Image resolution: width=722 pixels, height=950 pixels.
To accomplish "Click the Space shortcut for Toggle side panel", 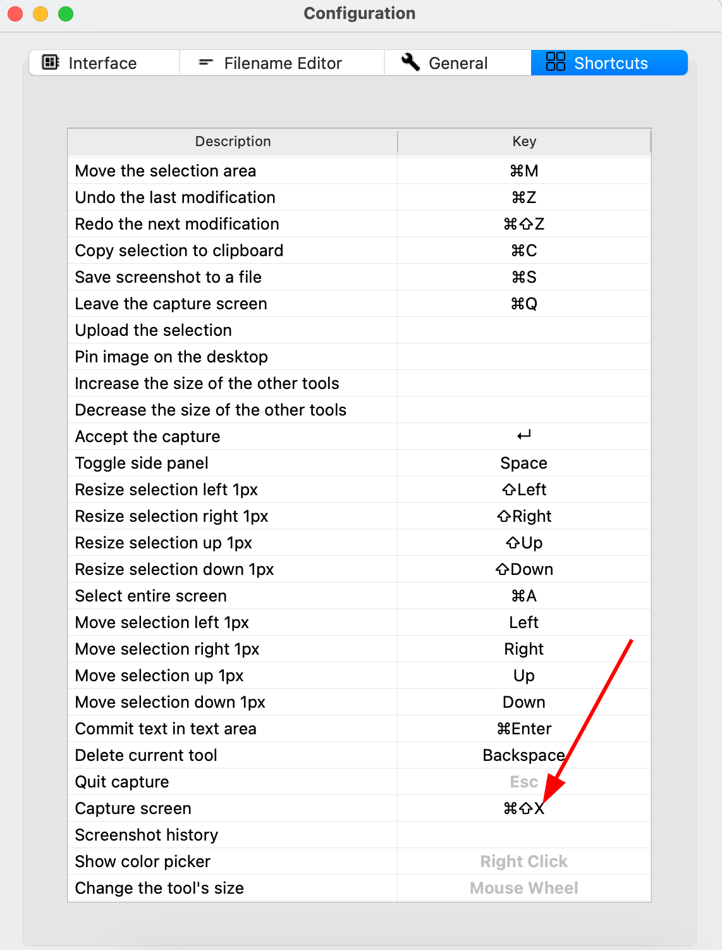I will (x=523, y=462).
